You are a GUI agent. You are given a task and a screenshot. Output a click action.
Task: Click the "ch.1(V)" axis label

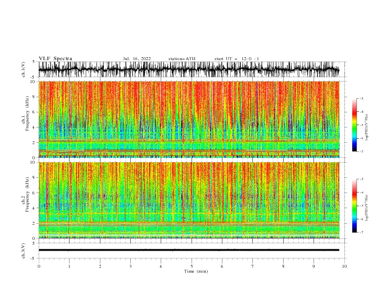tap(24, 69)
